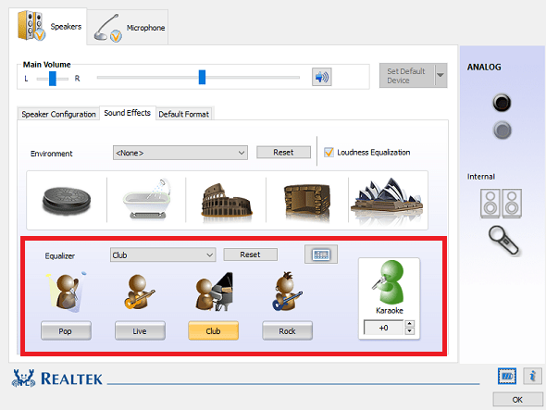Viewport: 546px width, 410px height.
Task: Open the connector settings icon near Realtek footer
Action: point(507,376)
